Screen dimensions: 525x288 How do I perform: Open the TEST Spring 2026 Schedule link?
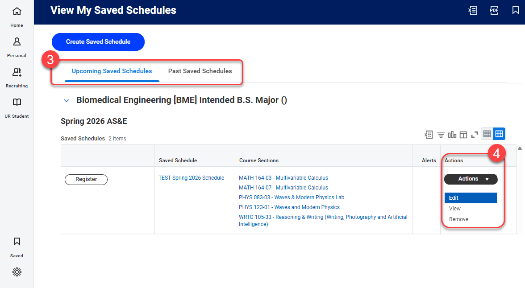click(x=191, y=177)
